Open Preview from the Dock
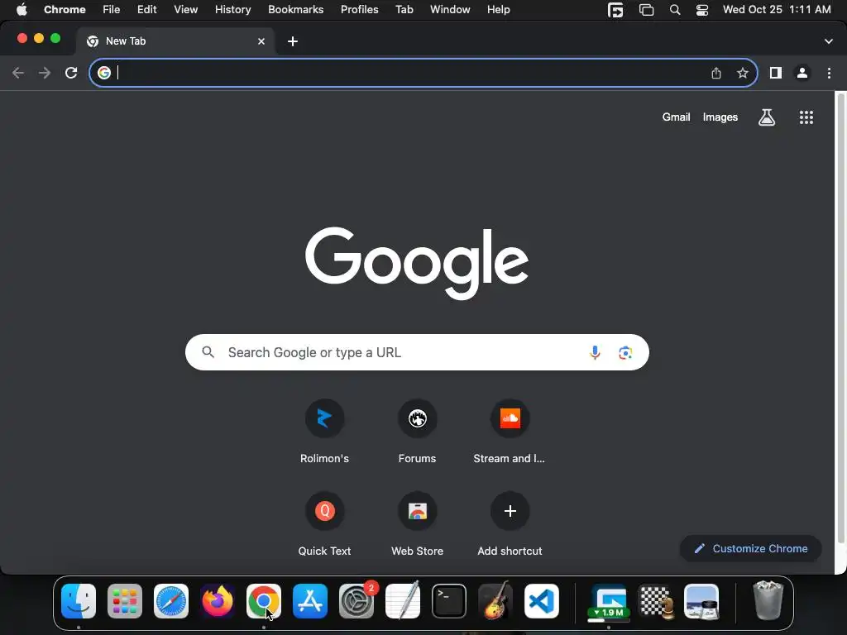Screen dimensions: 847x635 (x=701, y=601)
